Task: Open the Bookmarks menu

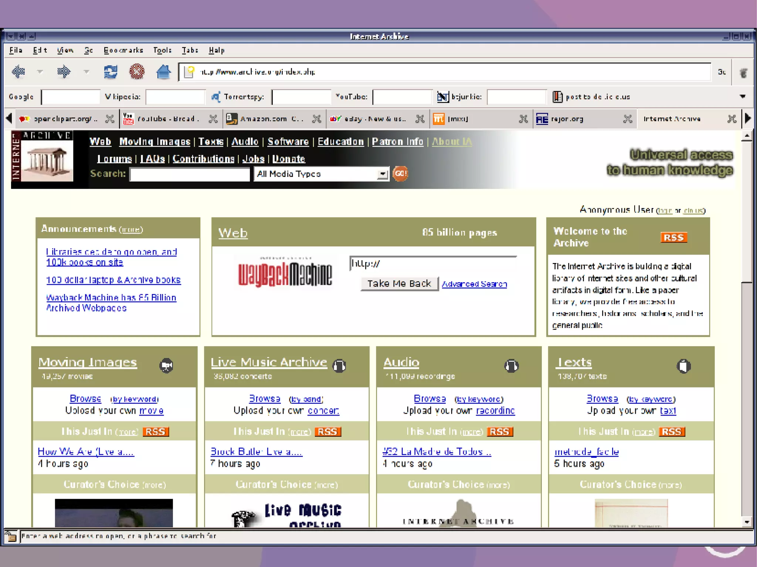Action: [123, 50]
